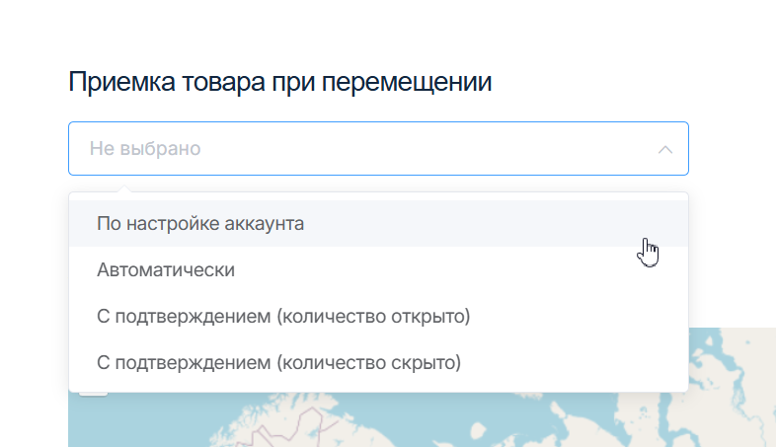Choose 'Автоматически' from the dropdown list
776x447 pixels.
166,269
